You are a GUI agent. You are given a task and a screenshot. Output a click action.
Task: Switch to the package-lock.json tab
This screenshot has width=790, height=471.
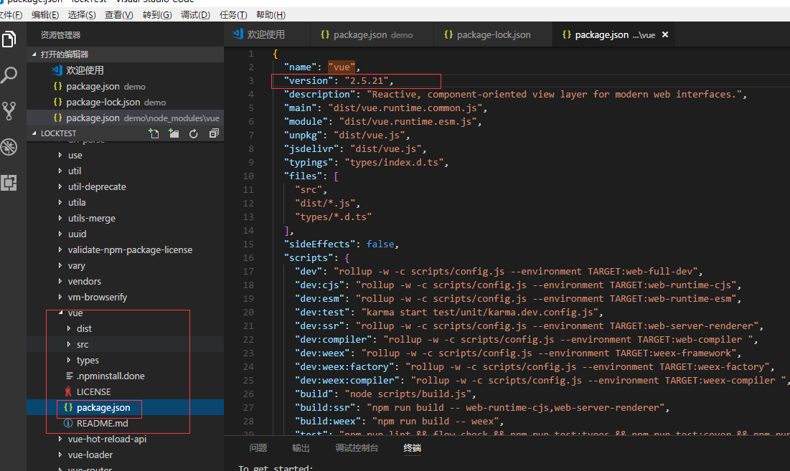pyautogui.click(x=493, y=34)
